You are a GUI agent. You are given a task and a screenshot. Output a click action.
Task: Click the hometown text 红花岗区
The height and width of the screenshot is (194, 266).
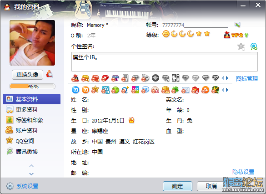pos(144,142)
